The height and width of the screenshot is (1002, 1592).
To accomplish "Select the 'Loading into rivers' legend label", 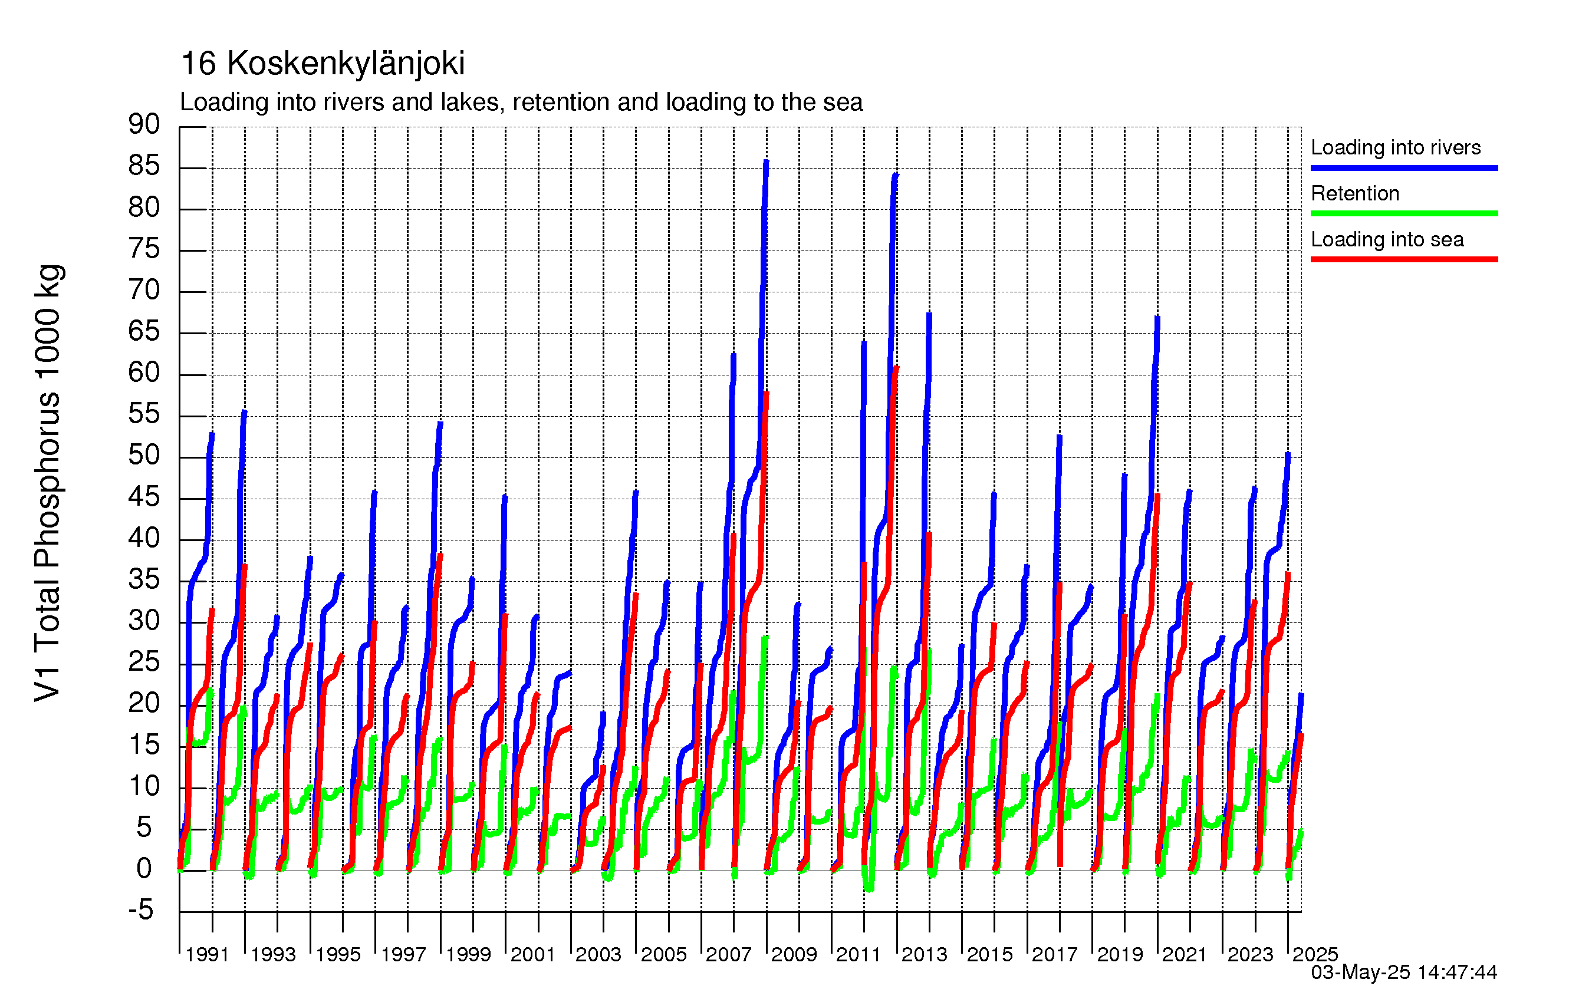I will click(1395, 147).
